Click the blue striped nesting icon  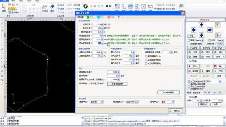(130, 6)
